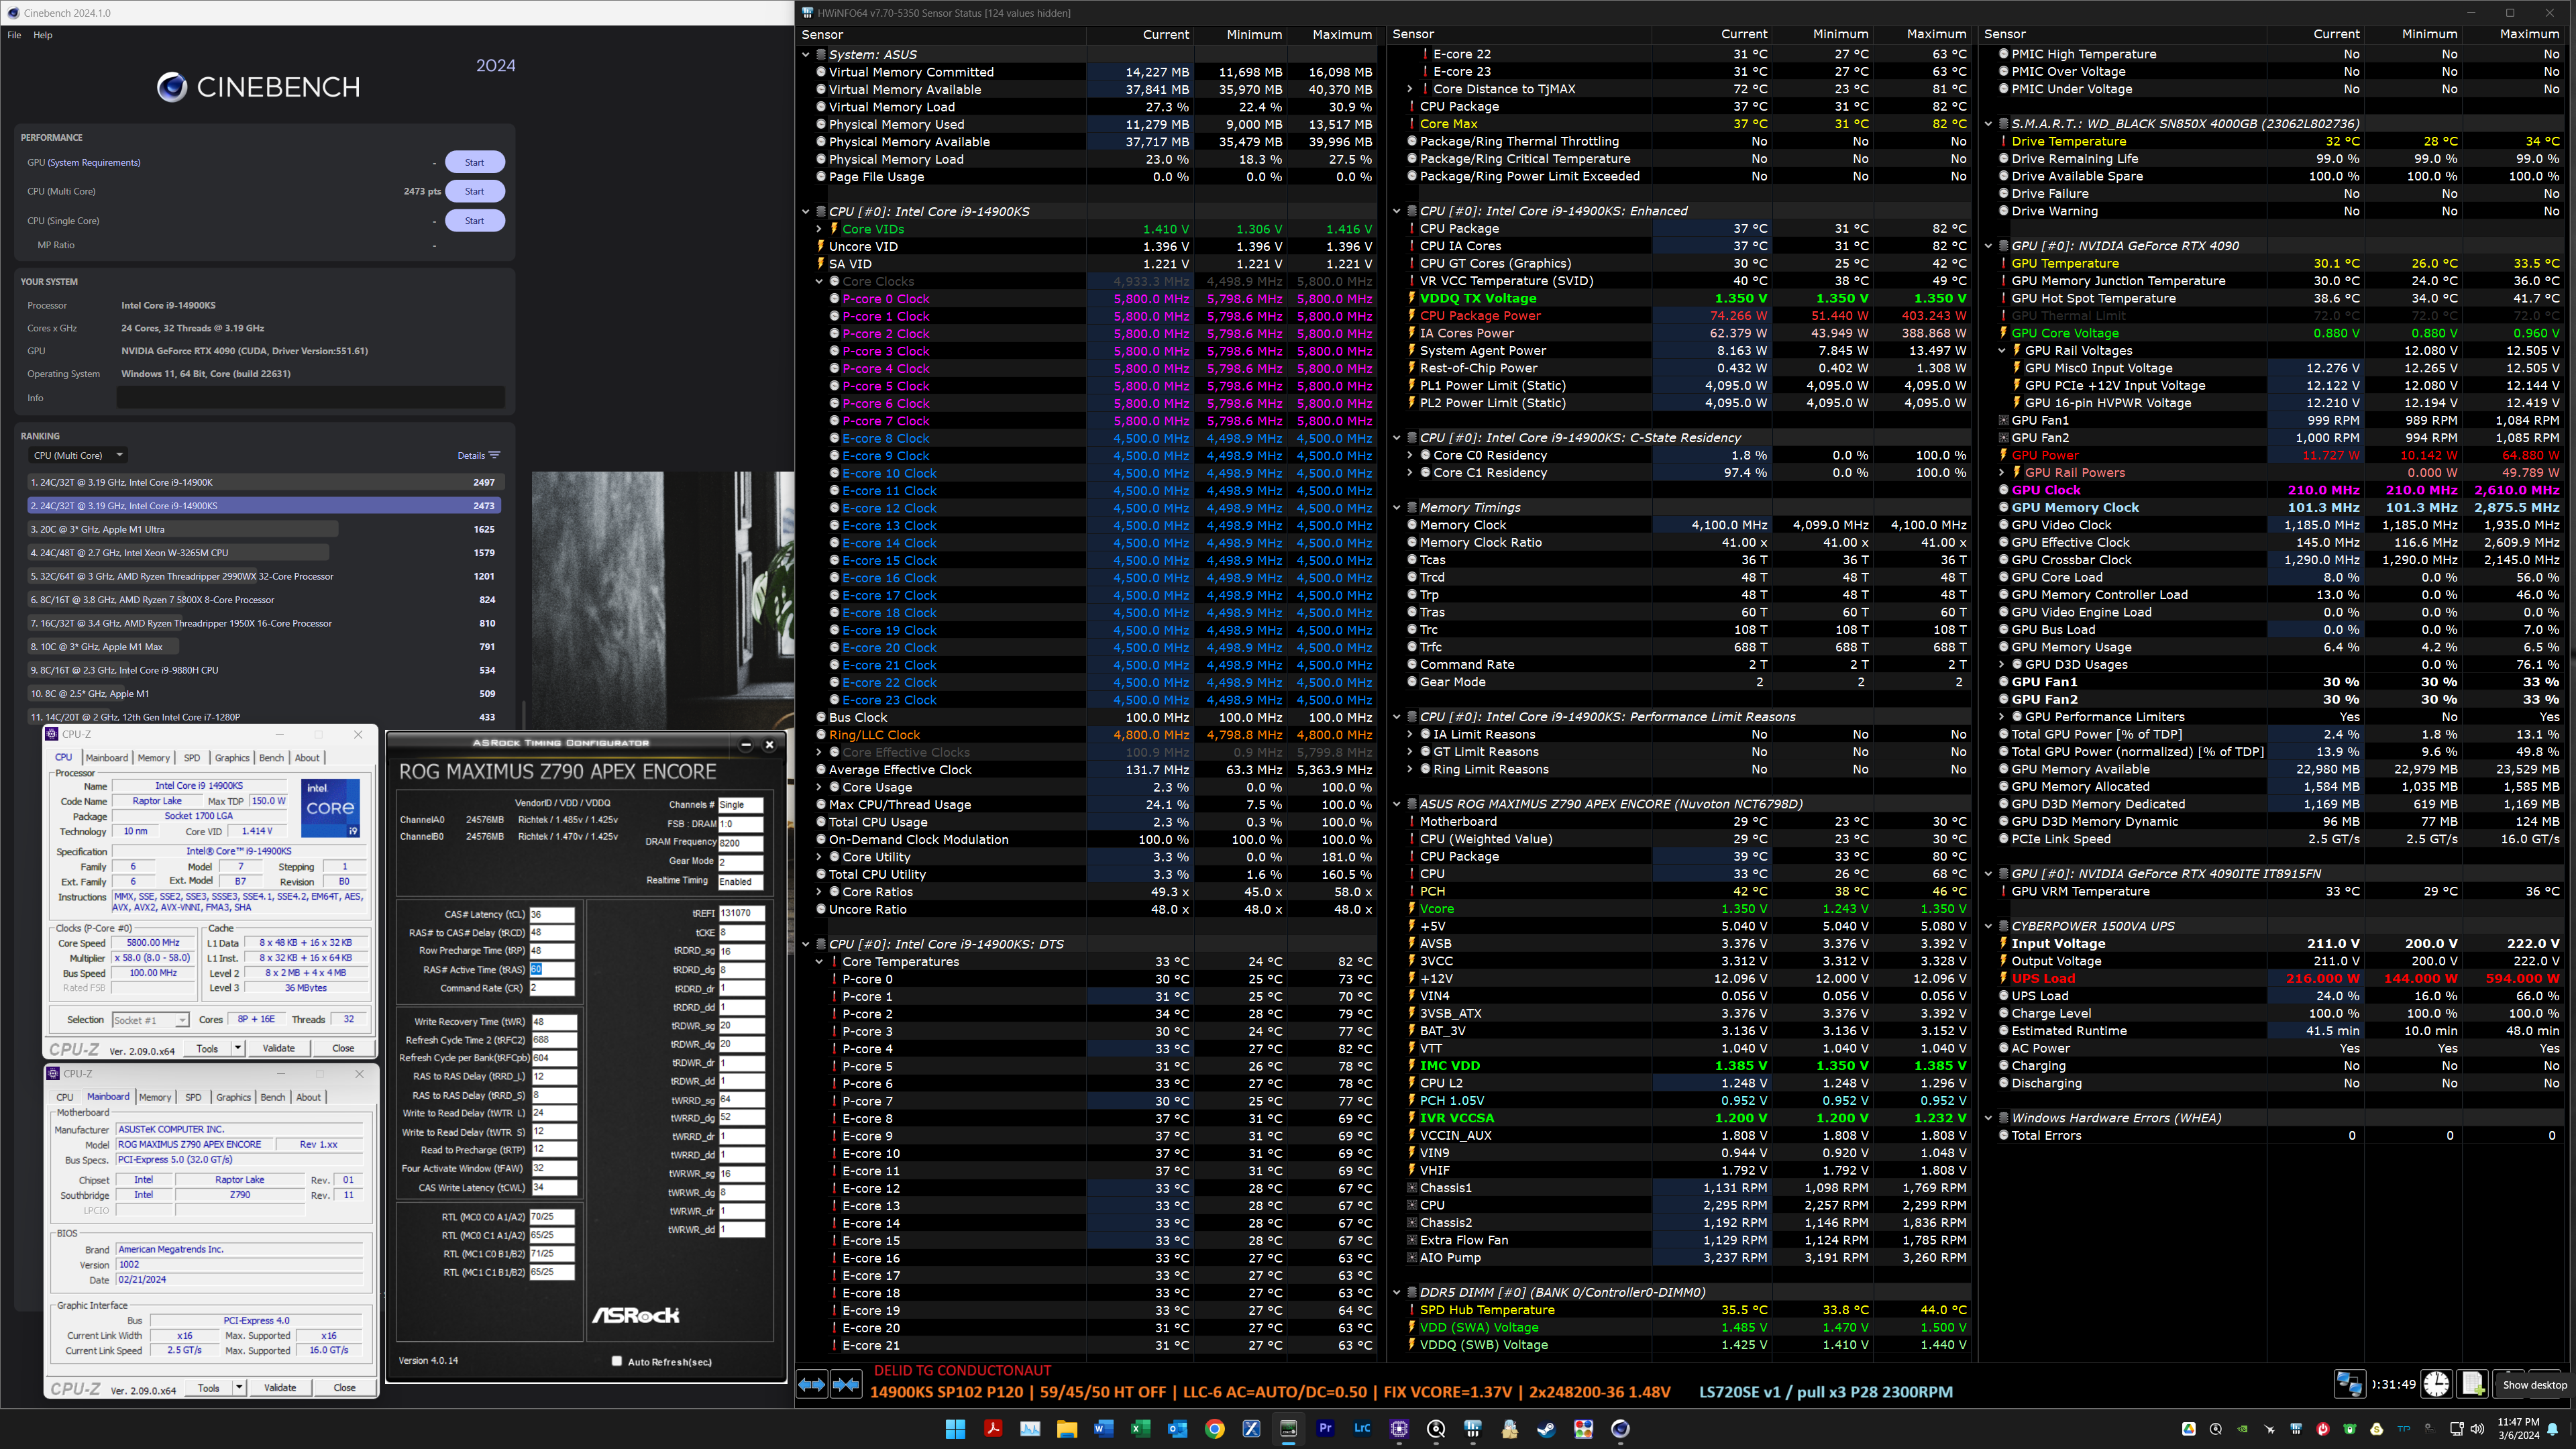Open About tab in upper CPU-Z window
The width and height of the screenshot is (2576, 1449).
pos(307,758)
